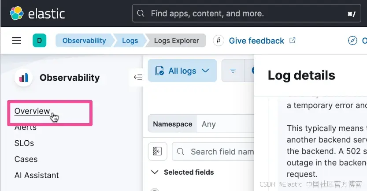
Task: Open the Namespace Any filter
Action: click(201, 124)
